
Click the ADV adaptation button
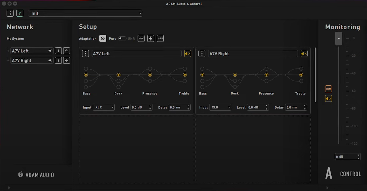(141, 38)
